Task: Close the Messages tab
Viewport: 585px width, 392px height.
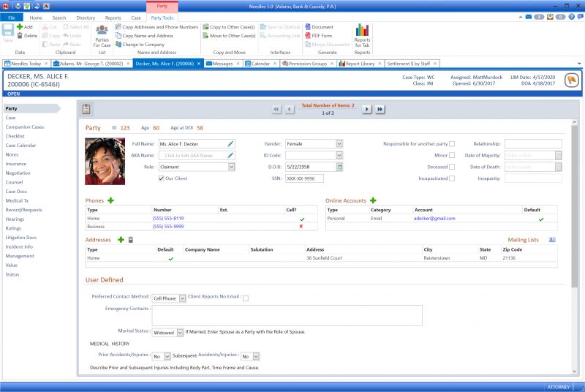Action: 238,64
